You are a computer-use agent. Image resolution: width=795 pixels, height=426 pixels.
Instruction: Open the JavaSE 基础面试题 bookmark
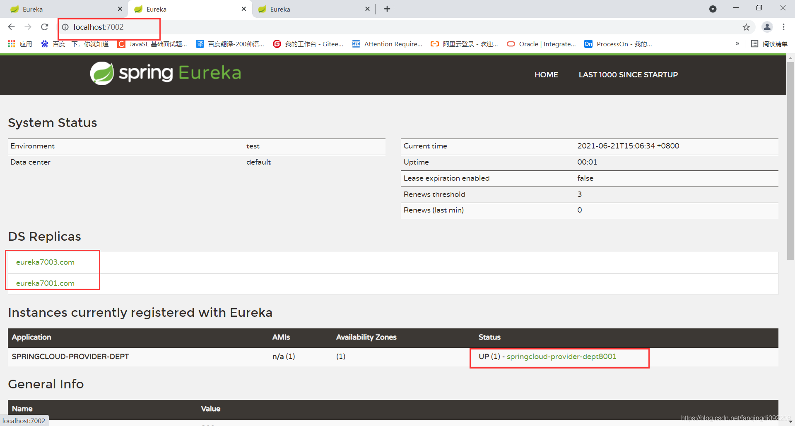[x=152, y=44]
